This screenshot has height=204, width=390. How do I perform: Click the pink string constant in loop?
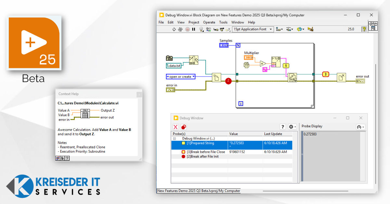point(265,69)
